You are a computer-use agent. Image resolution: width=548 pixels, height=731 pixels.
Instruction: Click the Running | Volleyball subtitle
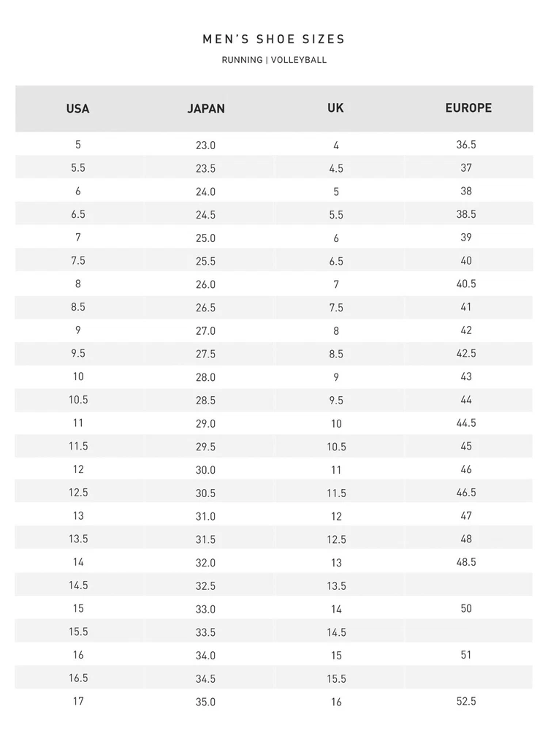274,60
